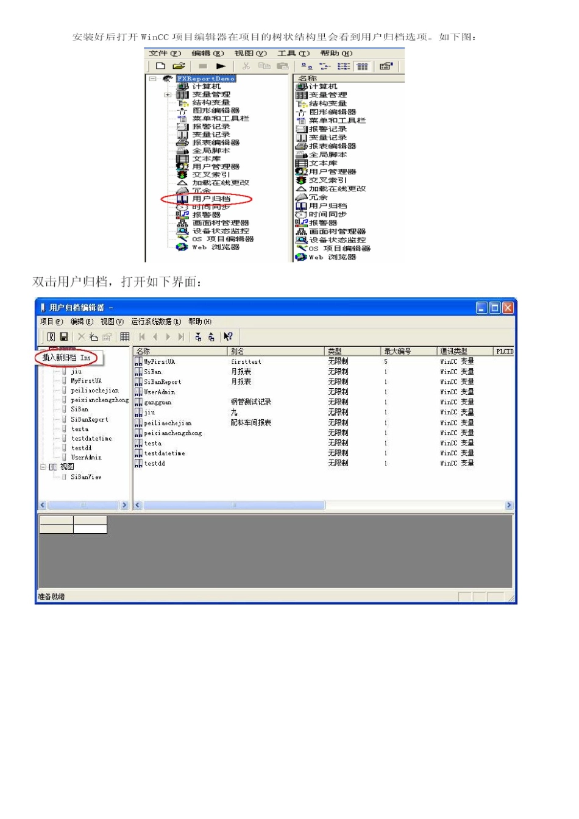Click the context help arrow-question icon
Screen dimensions: 579x819
[228, 336]
